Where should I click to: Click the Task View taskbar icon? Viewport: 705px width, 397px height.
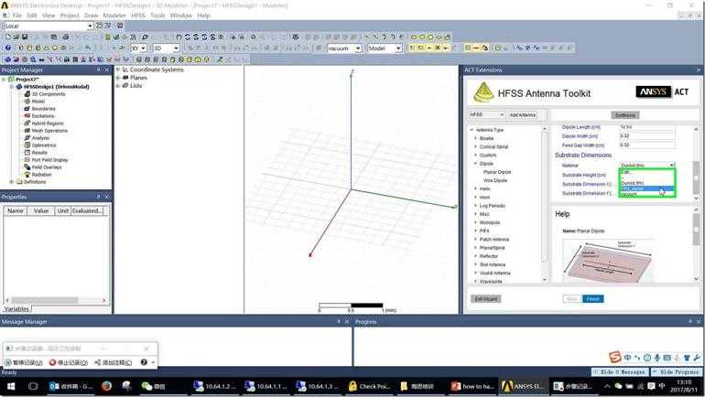coord(33,386)
